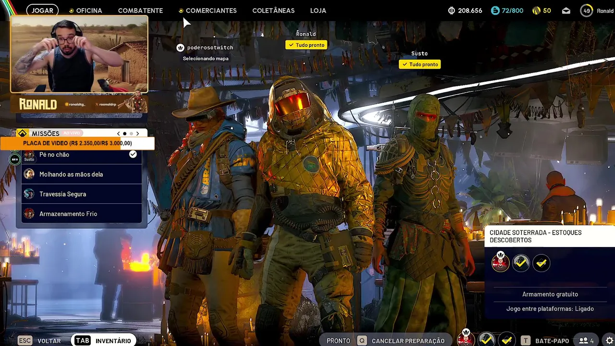Select the Travessia Segura mission
The height and width of the screenshot is (346, 615).
82,194
